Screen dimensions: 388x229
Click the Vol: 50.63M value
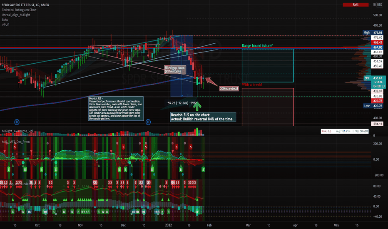tap(361, 131)
